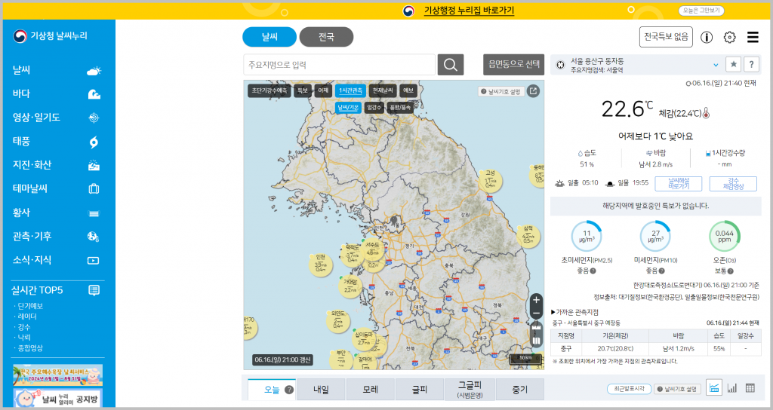
Task: Toggle the 1시간관측 map layer
Action: click(350, 90)
